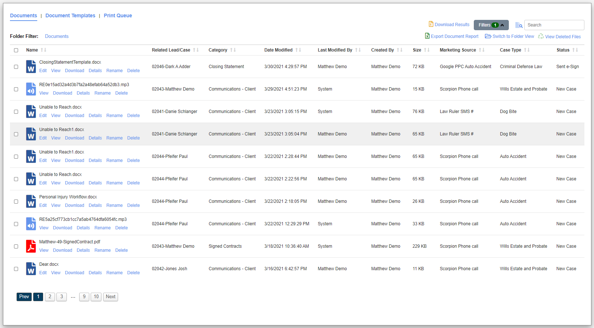Click the document search icon beside Search

point(519,25)
